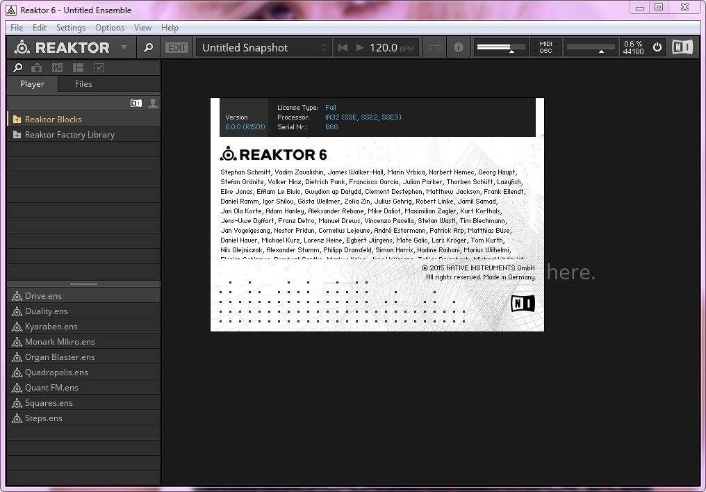
Task: Click the processor IA32 value text
Action: pos(363,117)
